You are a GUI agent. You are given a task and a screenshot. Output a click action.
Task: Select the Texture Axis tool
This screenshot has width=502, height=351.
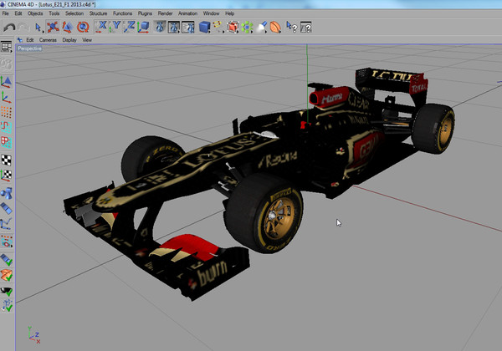click(x=7, y=175)
